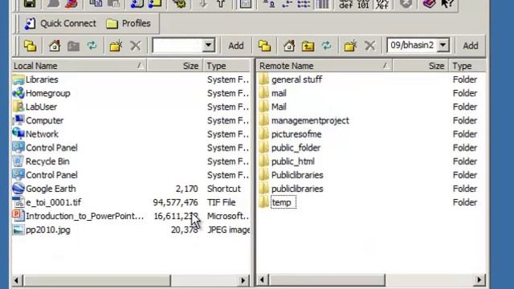Click the Save settings disk icon

(x=30, y=4)
